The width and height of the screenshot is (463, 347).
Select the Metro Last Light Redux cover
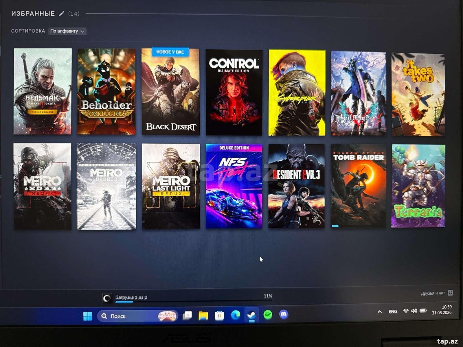coord(171,187)
